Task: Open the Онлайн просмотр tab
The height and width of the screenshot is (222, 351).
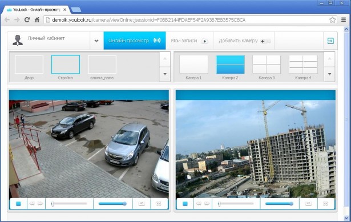Action: (135, 41)
